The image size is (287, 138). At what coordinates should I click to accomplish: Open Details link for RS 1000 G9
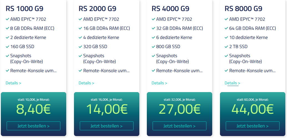[x=13, y=83]
